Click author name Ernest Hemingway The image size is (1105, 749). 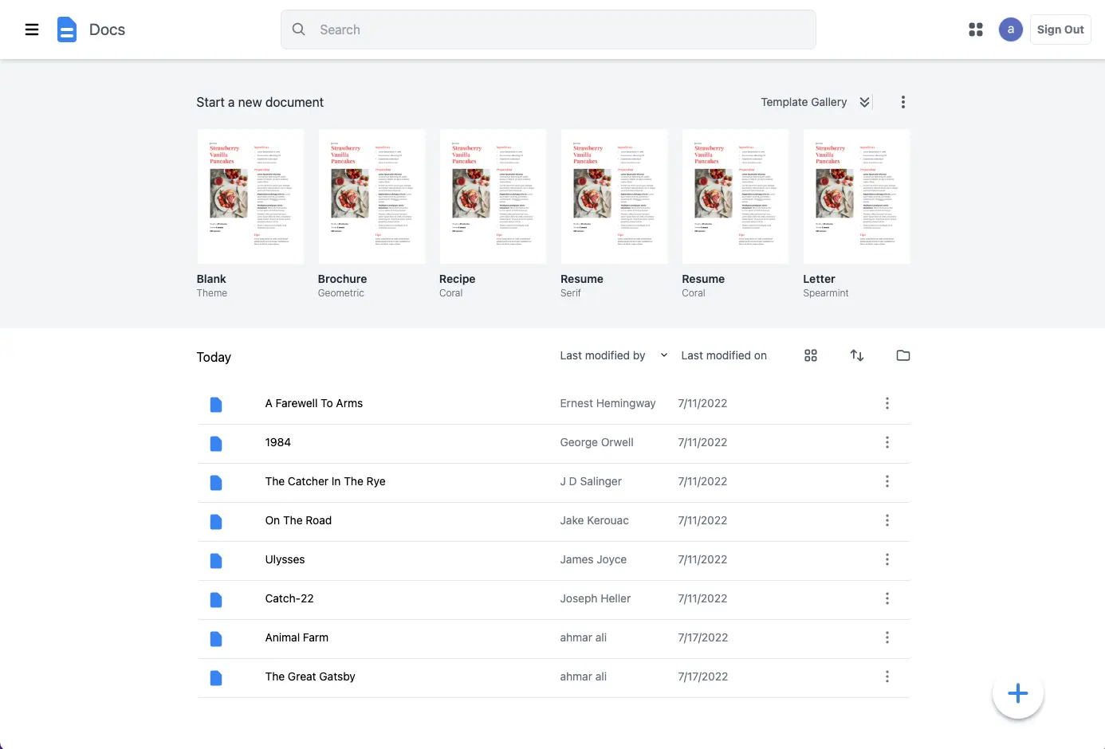click(608, 403)
